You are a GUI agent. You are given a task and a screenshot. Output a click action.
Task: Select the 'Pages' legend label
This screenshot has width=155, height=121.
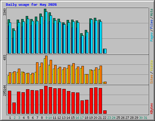[x=152, y=37]
